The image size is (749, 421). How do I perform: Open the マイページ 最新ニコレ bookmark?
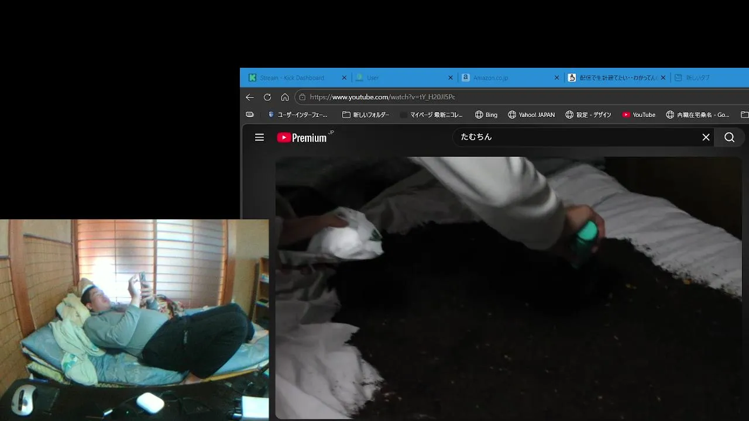click(x=432, y=115)
